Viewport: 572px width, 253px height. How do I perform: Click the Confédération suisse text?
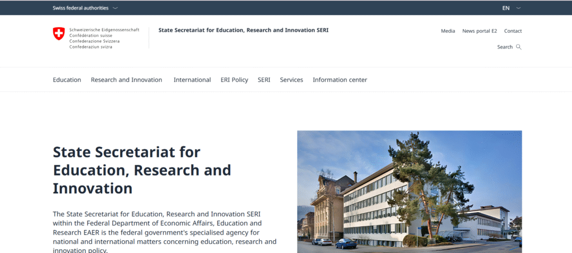91,36
